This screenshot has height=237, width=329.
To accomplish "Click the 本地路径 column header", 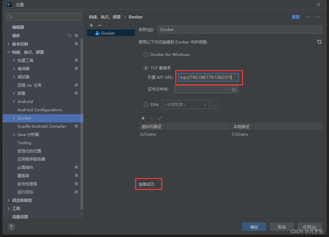I will [x=277, y=127].
